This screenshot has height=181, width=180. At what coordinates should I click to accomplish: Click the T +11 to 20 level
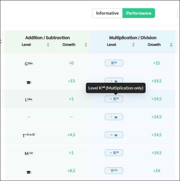(29, 135)
